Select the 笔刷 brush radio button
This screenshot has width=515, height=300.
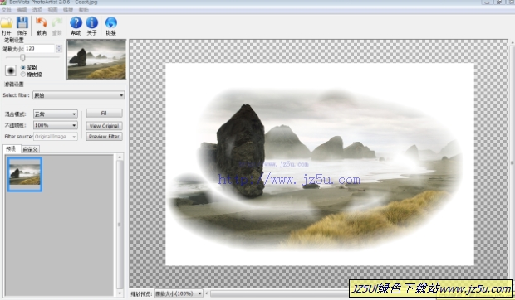coord(23,67)
